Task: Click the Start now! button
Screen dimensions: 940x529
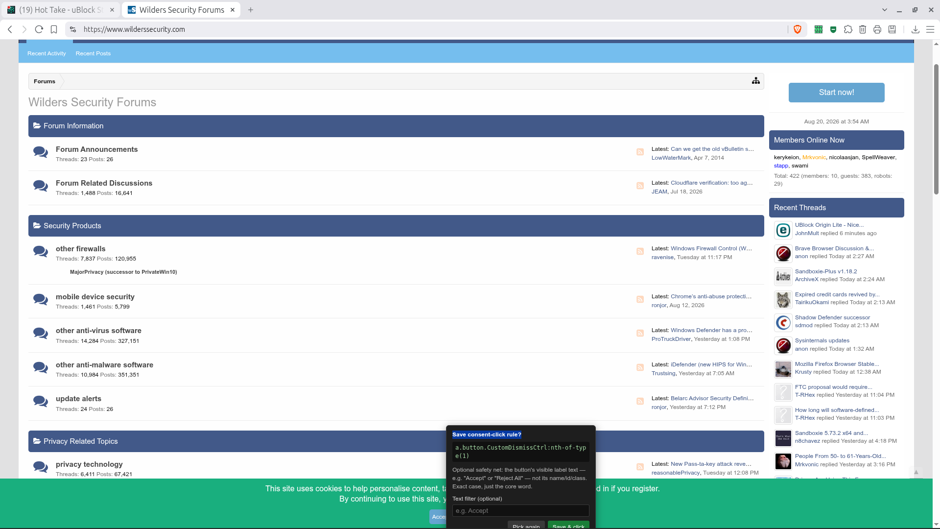Action: click(836, 93)
